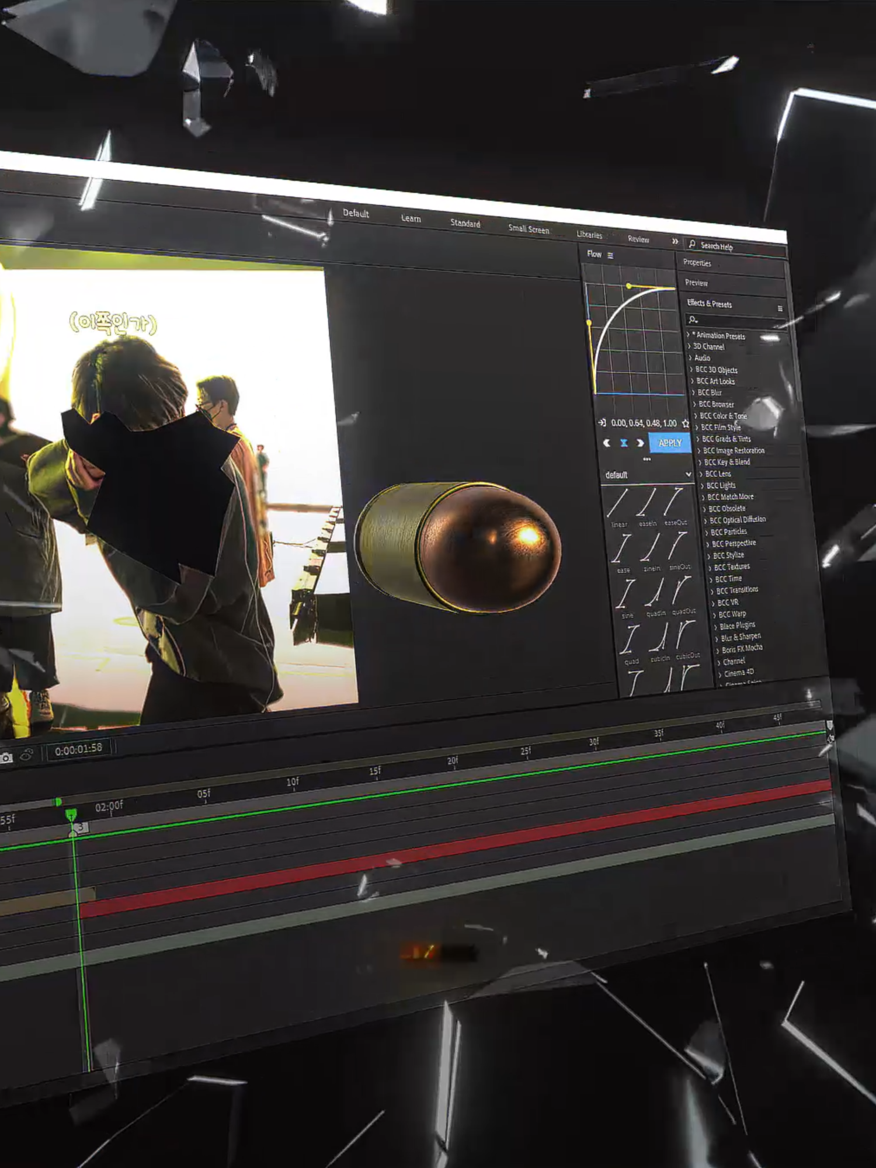Expand the BCC Grads & Tints category
876x1168 pixels.
click(698, 439)
